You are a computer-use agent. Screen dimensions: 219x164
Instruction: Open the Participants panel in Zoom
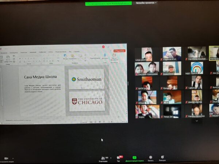[103, 159]
